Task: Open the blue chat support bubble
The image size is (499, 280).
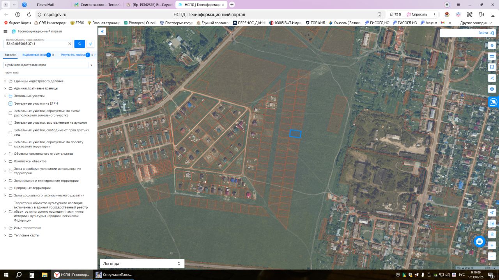Action: pos(480,241)
